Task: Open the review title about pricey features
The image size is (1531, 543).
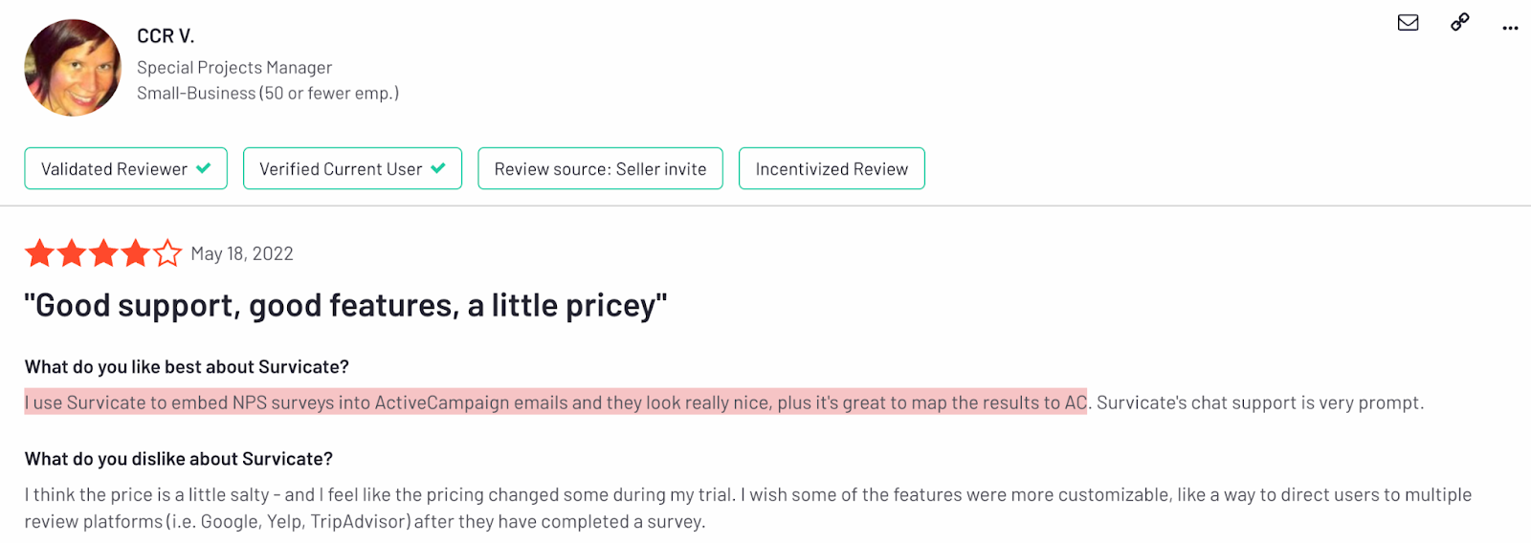Action: (345, 306)
